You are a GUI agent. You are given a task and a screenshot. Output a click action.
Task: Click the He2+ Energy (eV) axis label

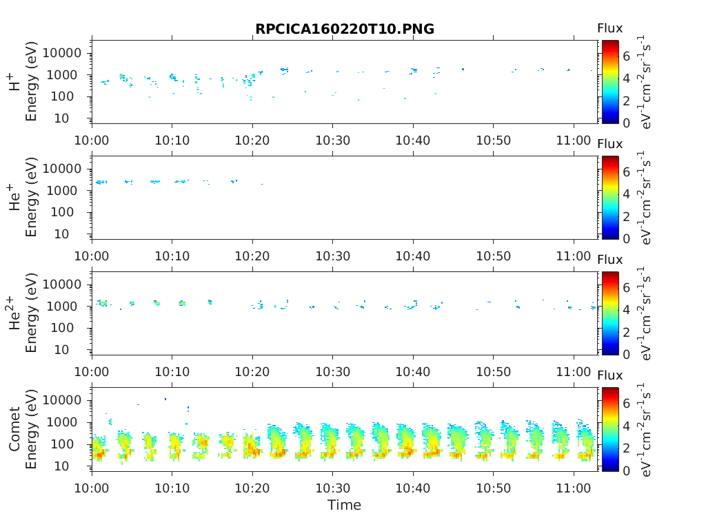23,313
